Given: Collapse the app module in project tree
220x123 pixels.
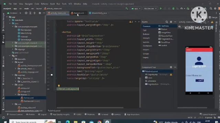Looking at the screenshot, I should click(x=7, y=17).
